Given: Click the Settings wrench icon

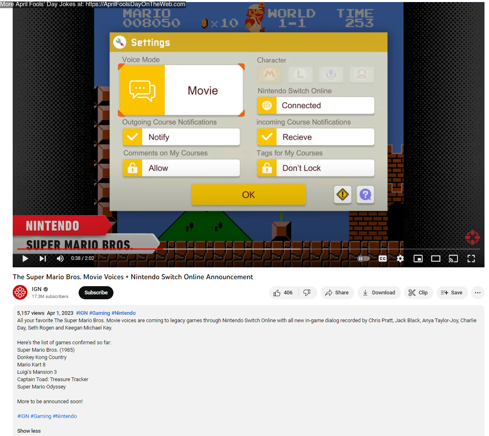Looking at the screenshot, I should pos(120,42).
